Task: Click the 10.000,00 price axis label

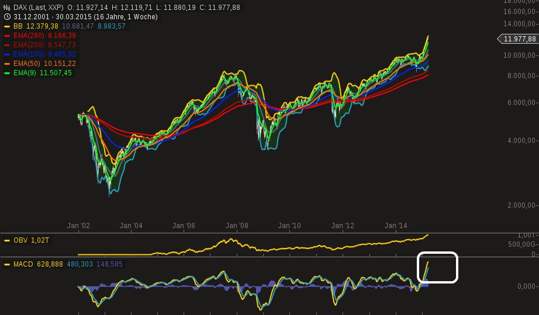Action: tap(520, 55)
